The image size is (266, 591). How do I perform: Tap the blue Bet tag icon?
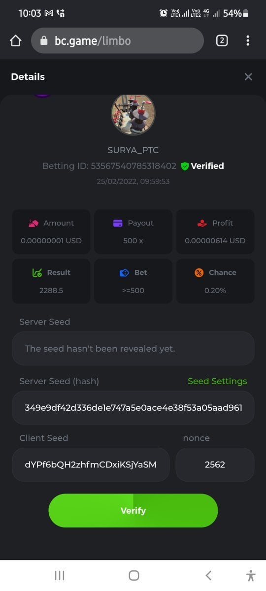click(124, 273)
